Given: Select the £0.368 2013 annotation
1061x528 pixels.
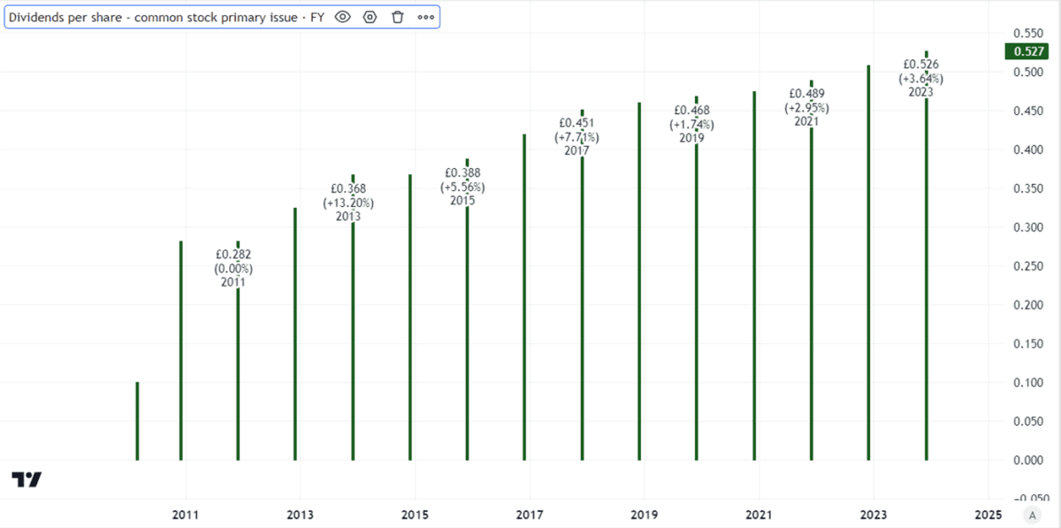Looking at the screenshot, I should tap(348, 203).
